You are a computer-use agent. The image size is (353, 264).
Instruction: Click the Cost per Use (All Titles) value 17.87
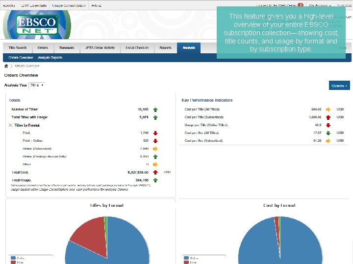pos(317,133)
